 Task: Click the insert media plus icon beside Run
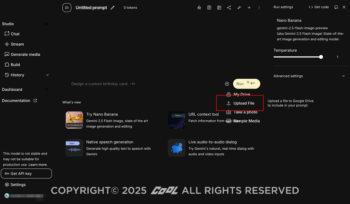[227, 84]
